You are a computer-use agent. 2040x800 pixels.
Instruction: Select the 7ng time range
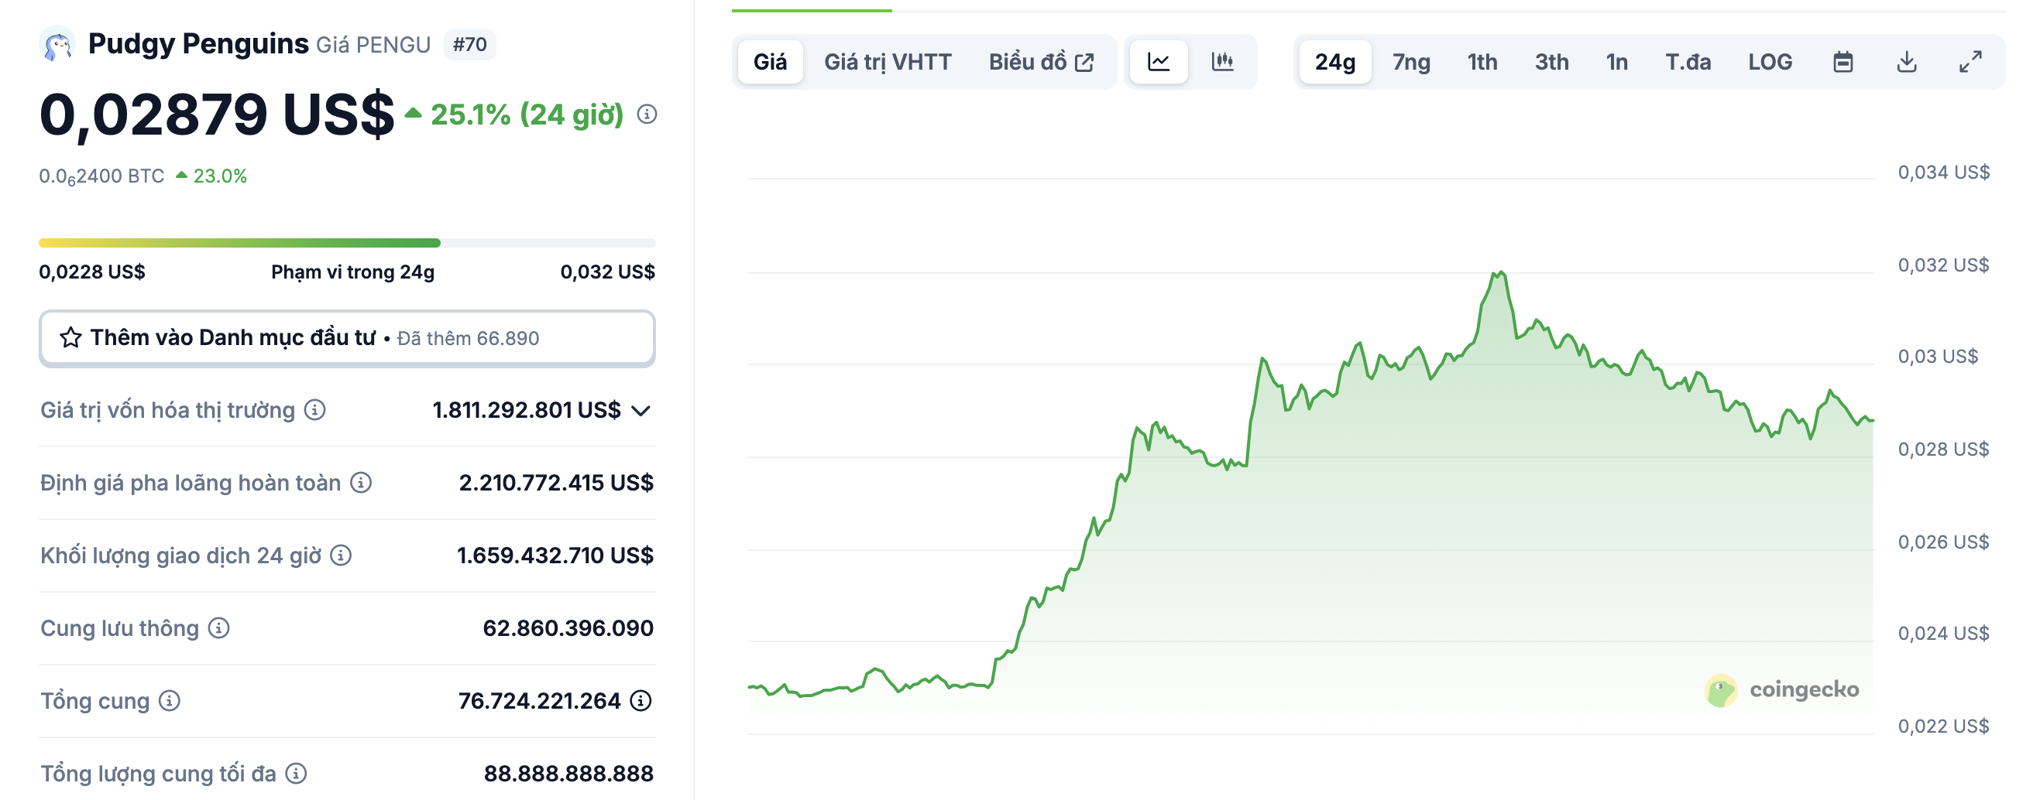tap(1410, 62)
